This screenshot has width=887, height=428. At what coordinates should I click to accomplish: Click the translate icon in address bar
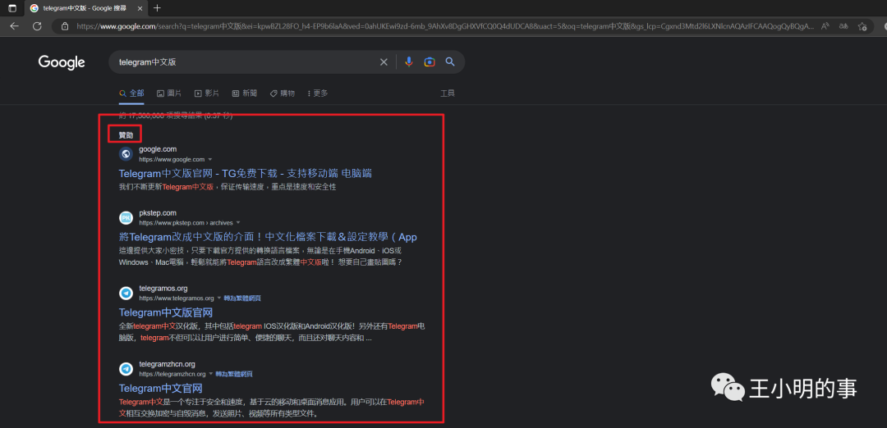click(x=843, y=26)
